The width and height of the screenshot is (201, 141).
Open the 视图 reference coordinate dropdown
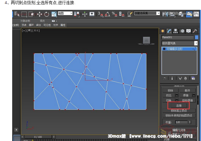[x=65, y=13]
